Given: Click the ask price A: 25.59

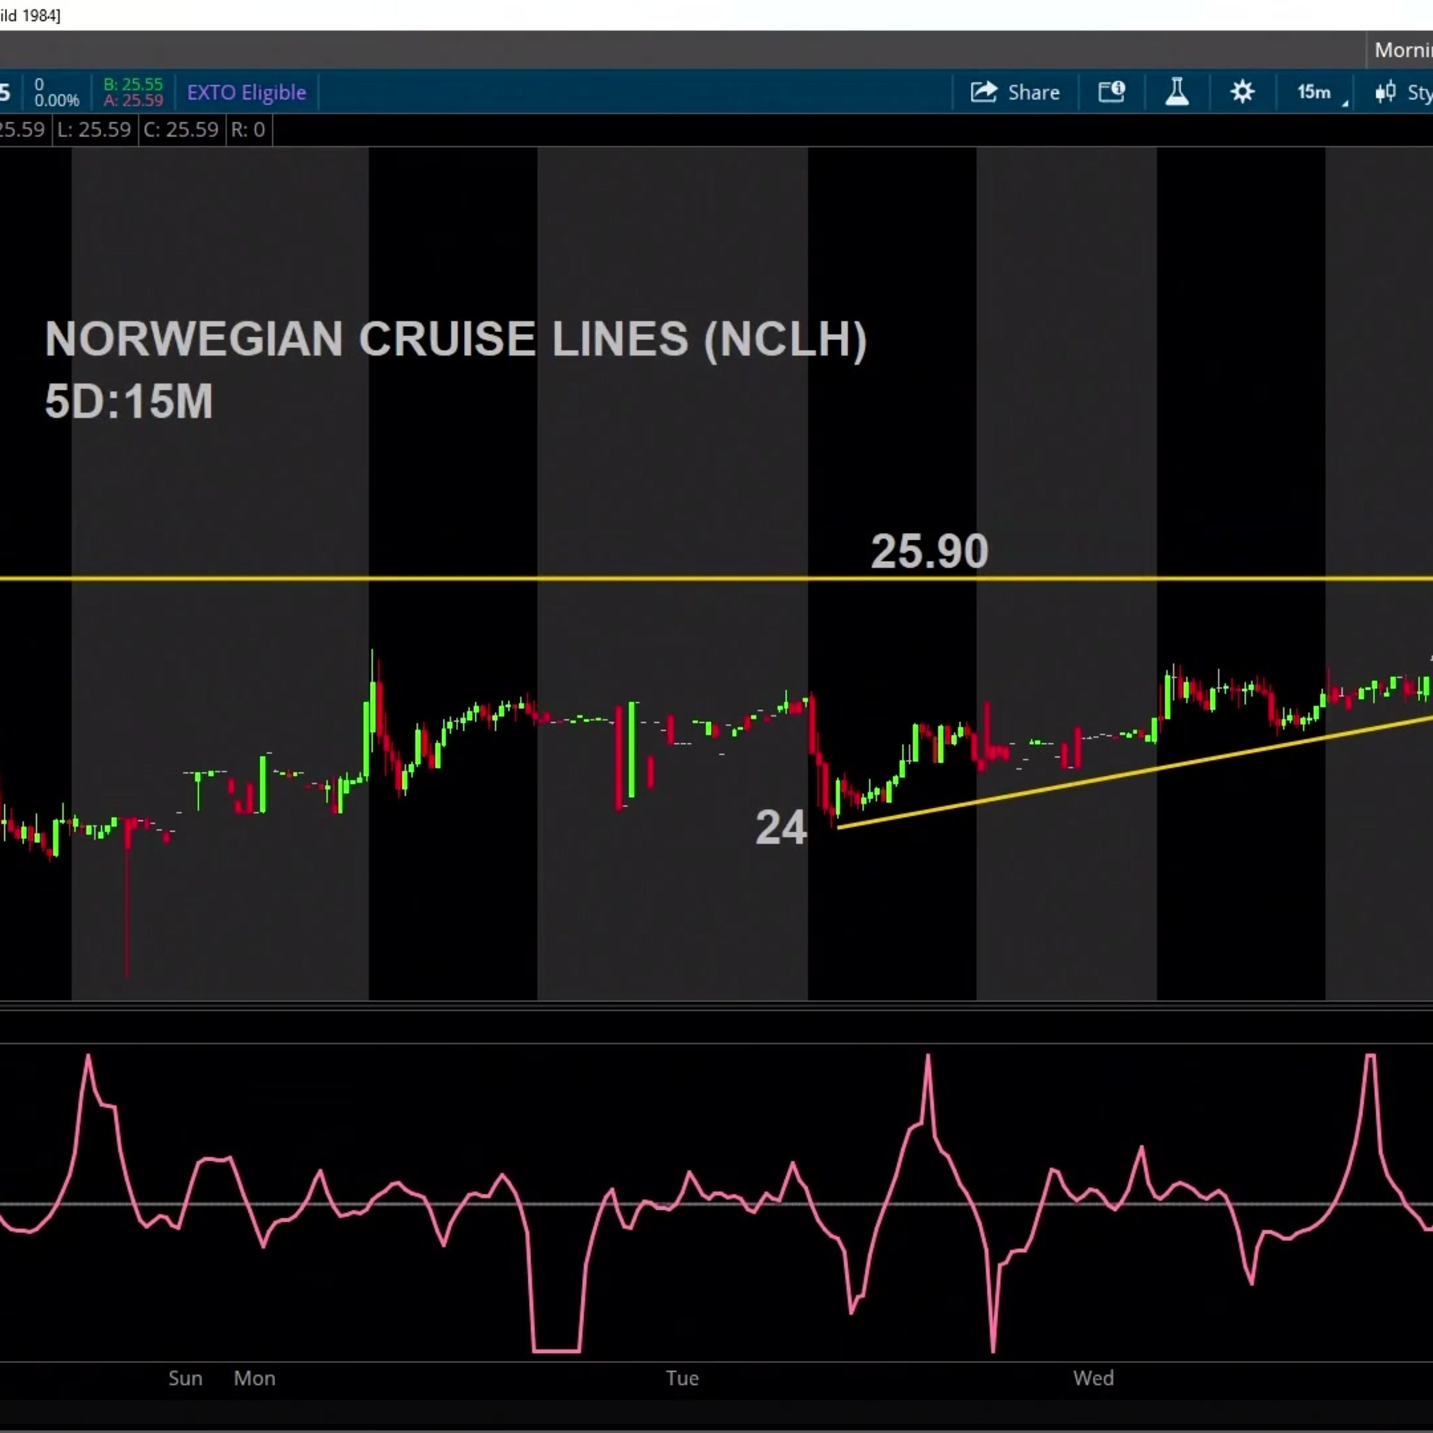Looking at the screenshot, I should tap(133, 100).
